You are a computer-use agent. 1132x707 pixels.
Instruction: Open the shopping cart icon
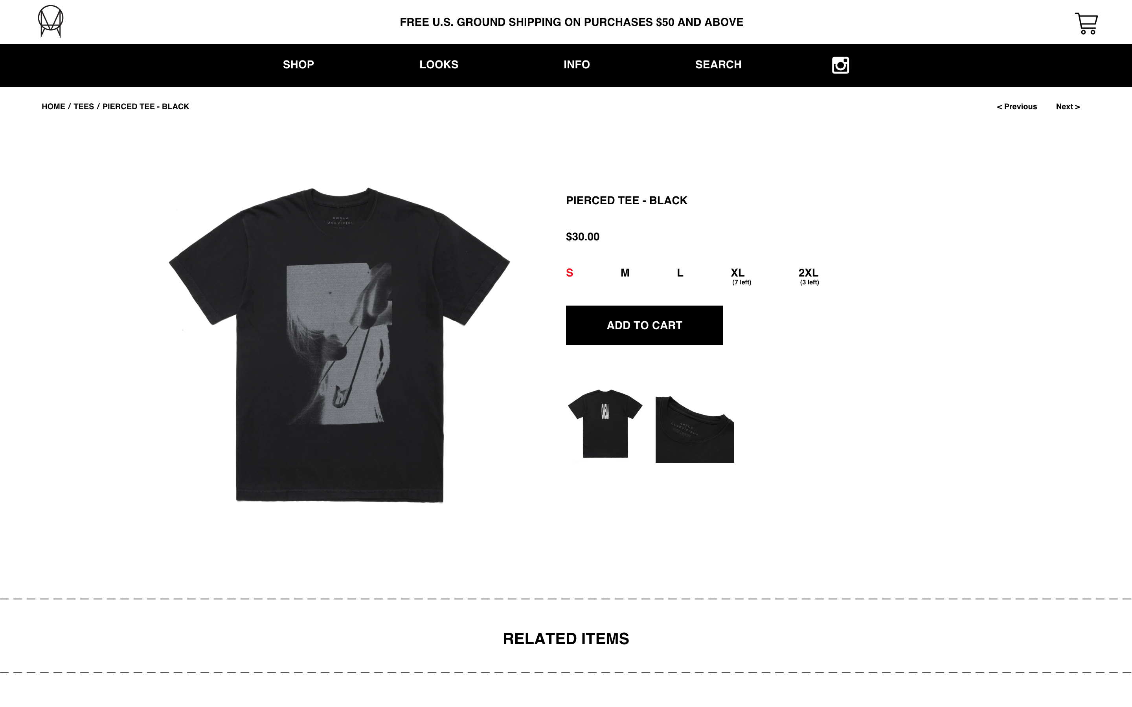pyautogui.click(x=1086, y=24)
